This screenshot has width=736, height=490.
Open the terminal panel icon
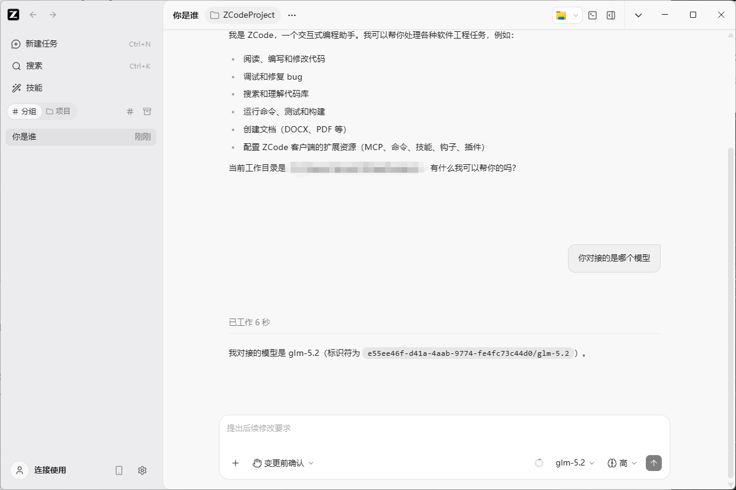click(592, 15)
